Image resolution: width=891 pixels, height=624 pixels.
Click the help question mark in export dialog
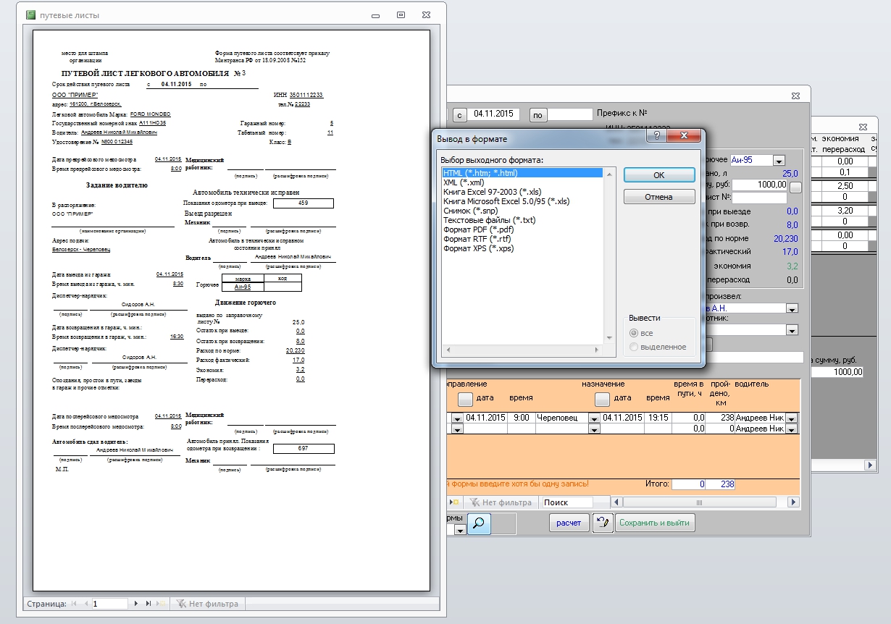pyautogui.click(x=656, y=135)
